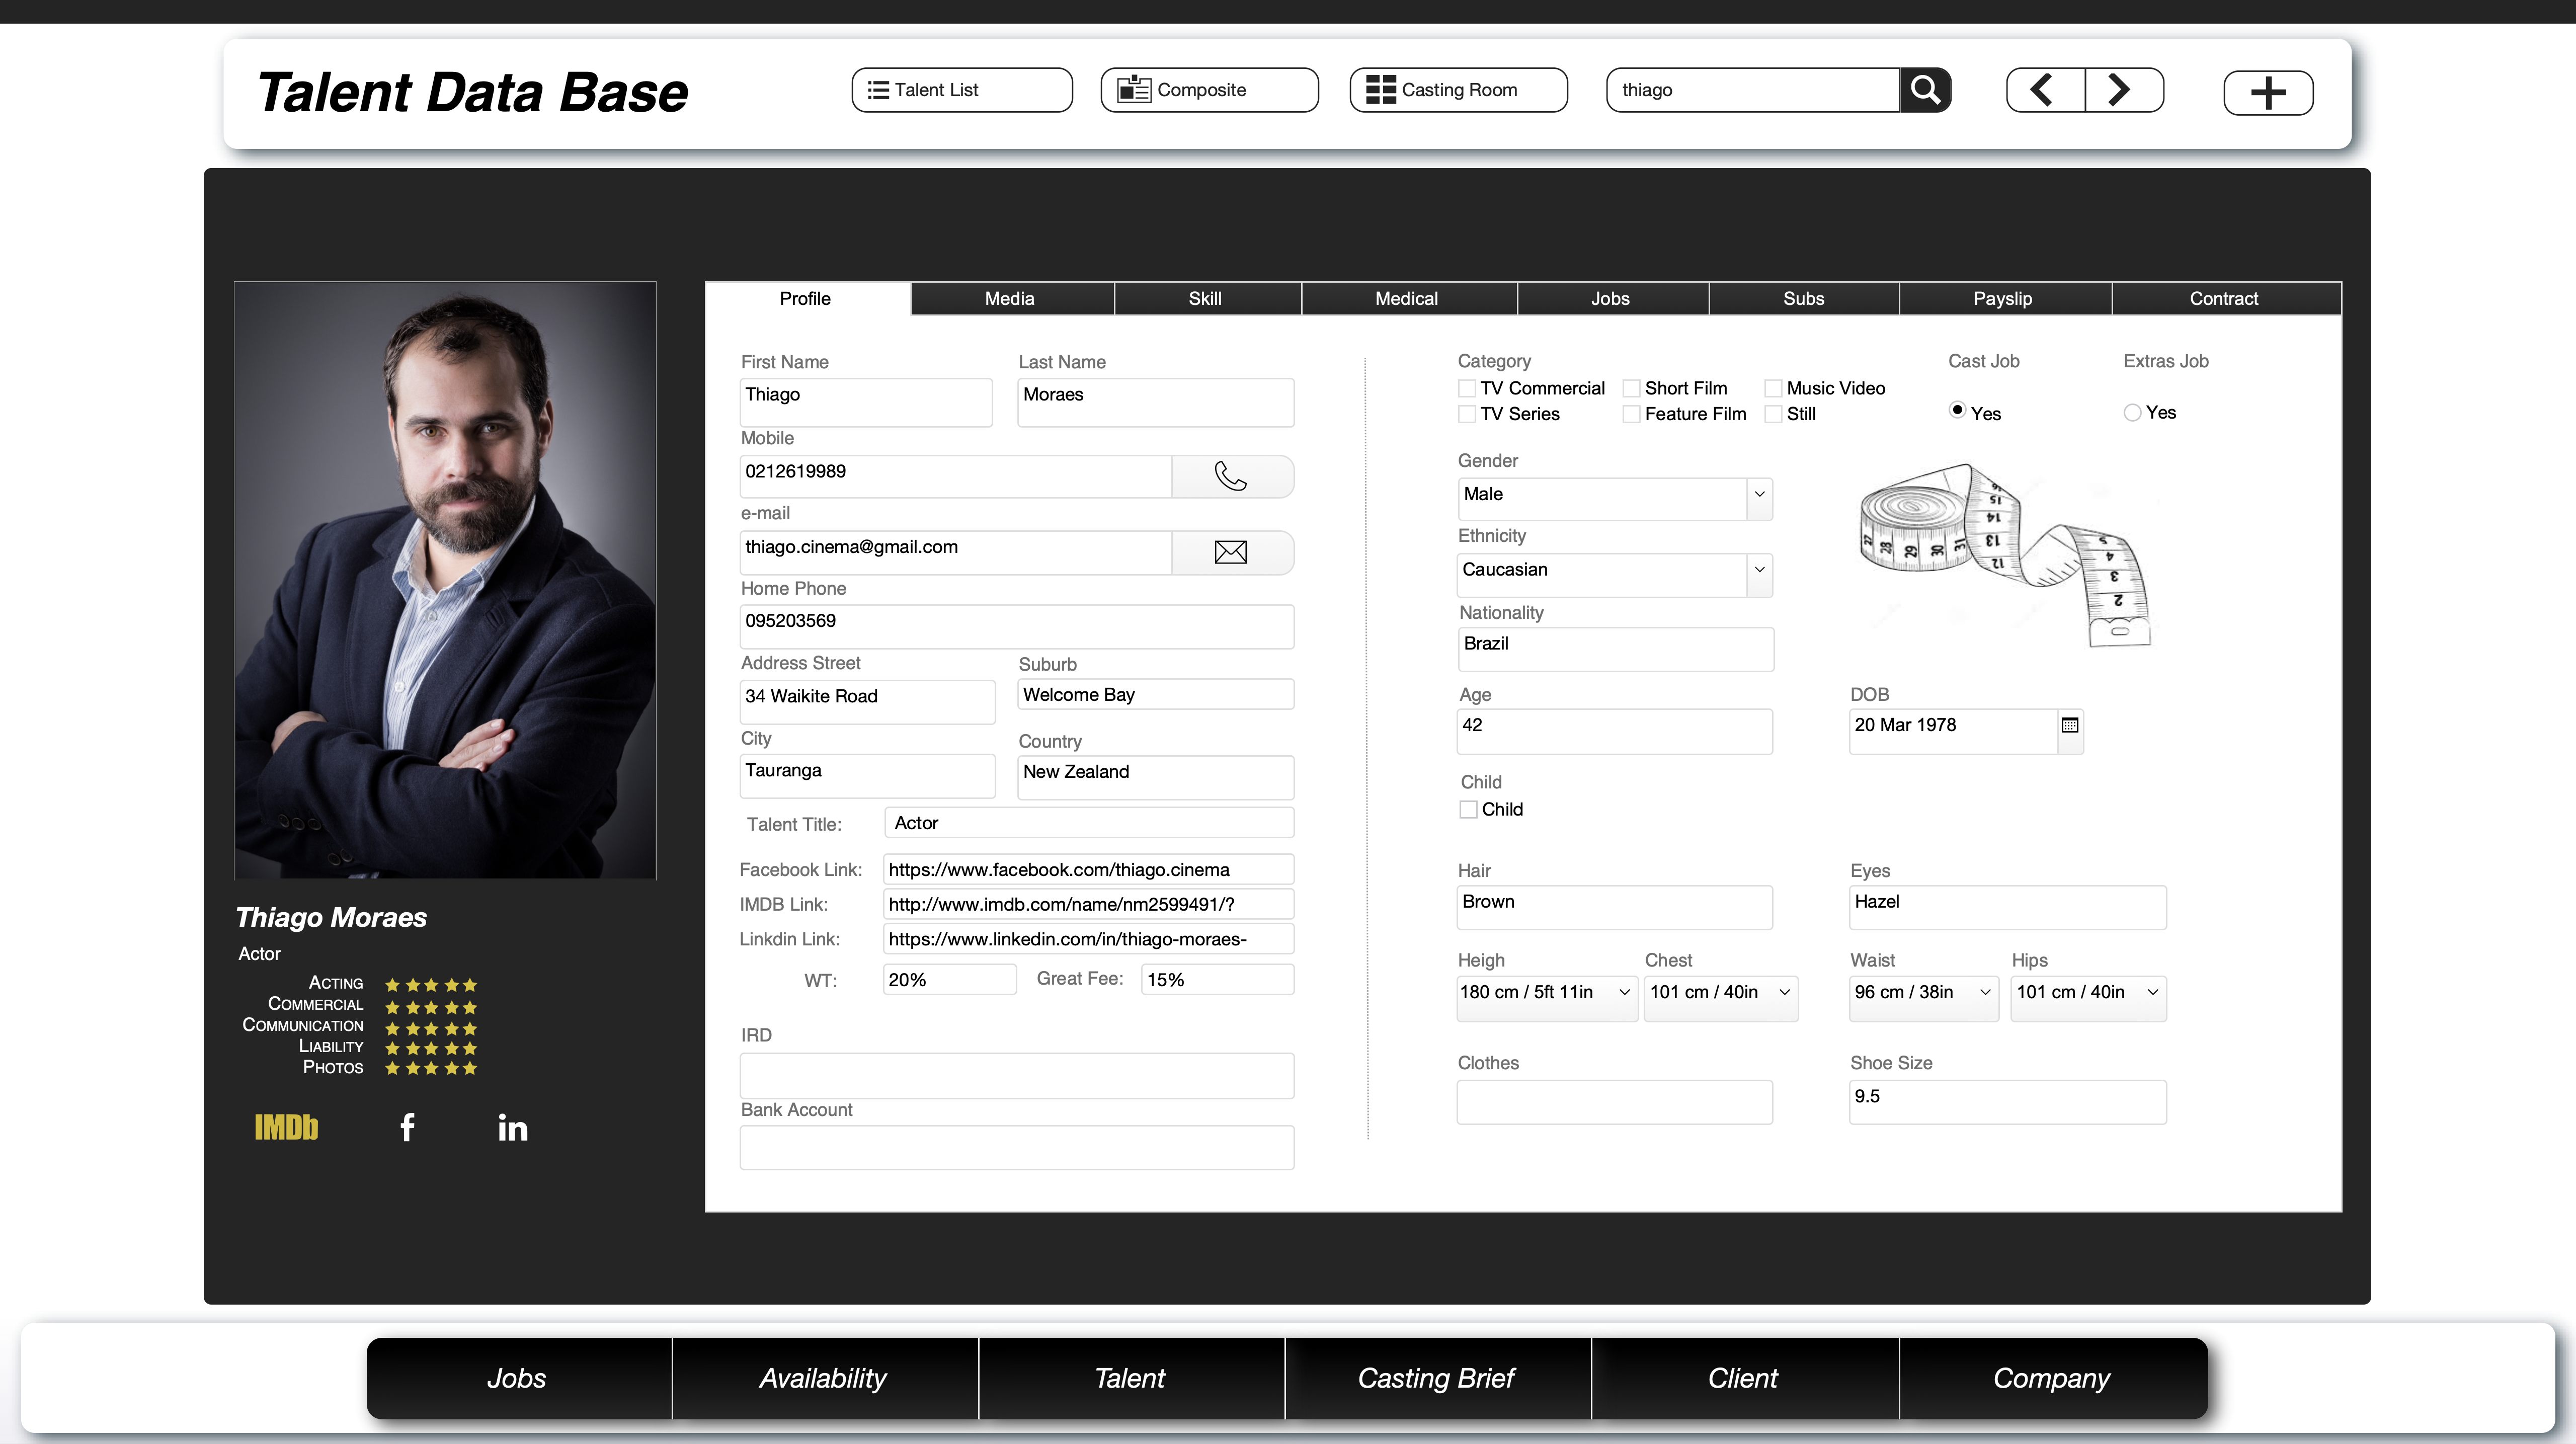
Task: Click the search magnifier icon
Action: (x=1924, y=90)
